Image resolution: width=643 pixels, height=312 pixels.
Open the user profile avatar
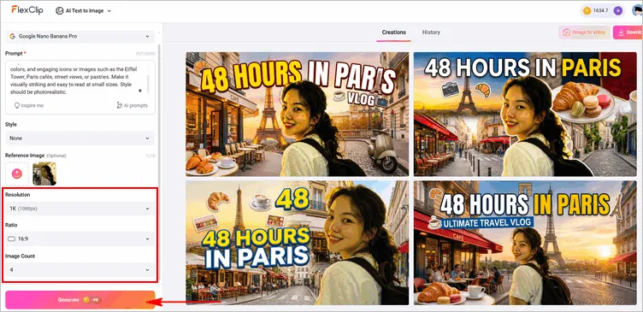click(637, 10)
